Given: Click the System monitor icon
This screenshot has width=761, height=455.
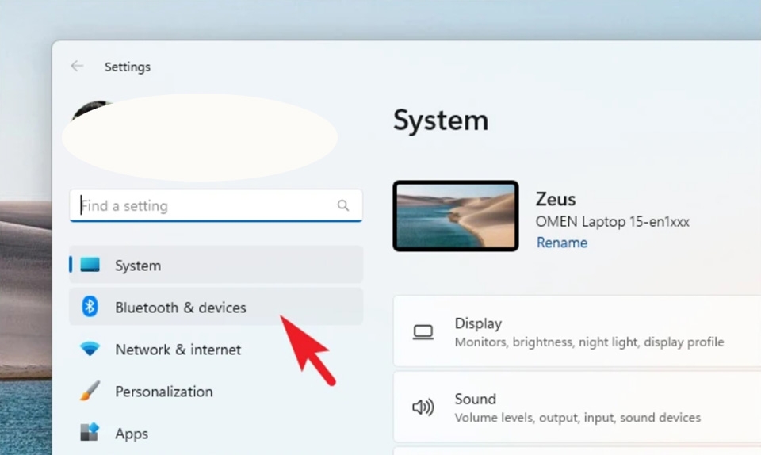Looking at the screenshot, I should 90,265.
